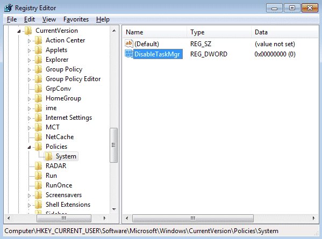This screenshot has height=239, width=322.
Task: Expand the ime key
Action: pos(29,108)
